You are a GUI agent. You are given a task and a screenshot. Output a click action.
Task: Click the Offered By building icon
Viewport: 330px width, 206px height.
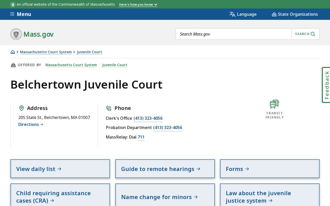point(13,65)
